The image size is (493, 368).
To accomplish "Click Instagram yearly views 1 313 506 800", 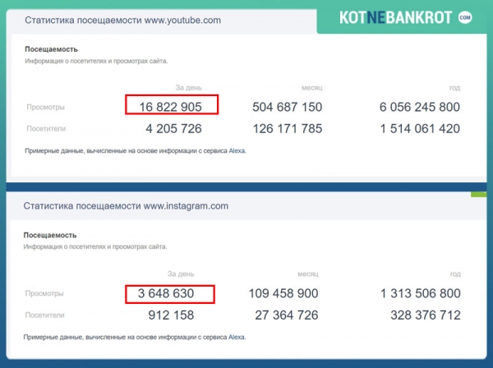I will [419, 293].
